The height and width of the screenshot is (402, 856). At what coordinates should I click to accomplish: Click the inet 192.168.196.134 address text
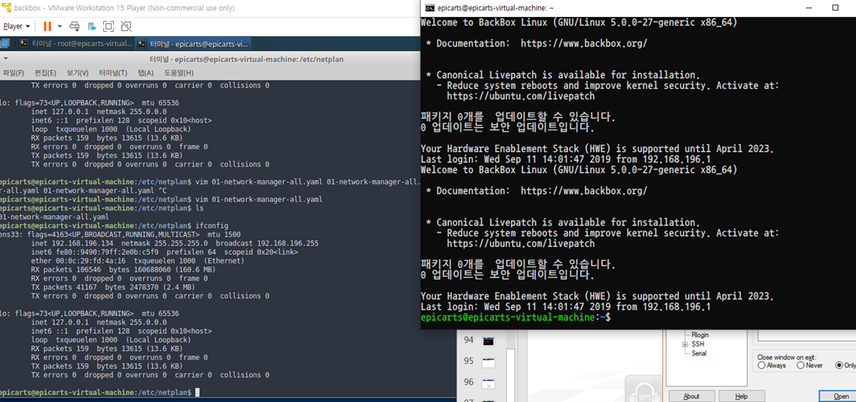pos(73,243)
